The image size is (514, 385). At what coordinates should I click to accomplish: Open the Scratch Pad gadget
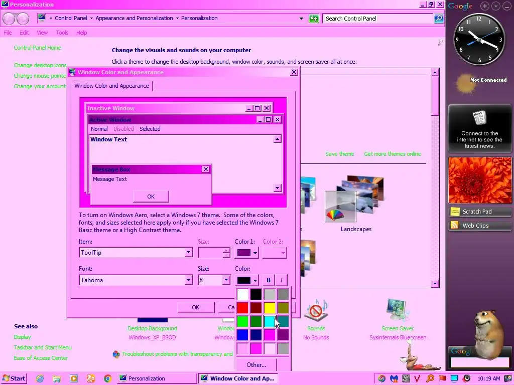pos(479,212)
